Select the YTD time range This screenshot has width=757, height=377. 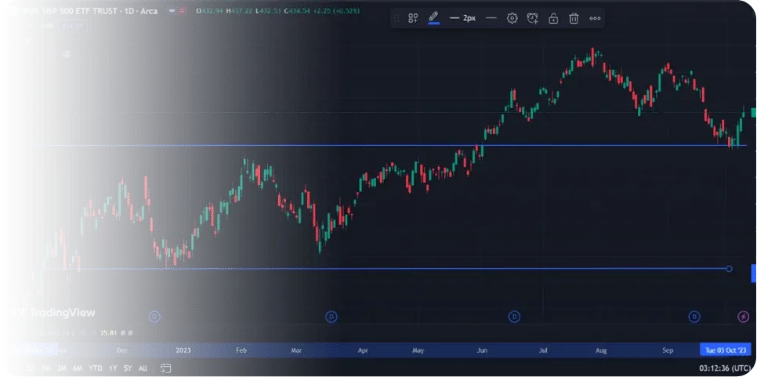coord(96,368)
